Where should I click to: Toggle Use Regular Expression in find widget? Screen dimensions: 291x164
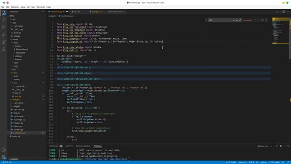tap(240, 20)
